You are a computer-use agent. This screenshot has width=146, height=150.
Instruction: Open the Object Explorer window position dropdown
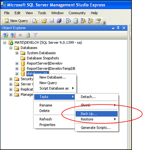coord(113,28)
